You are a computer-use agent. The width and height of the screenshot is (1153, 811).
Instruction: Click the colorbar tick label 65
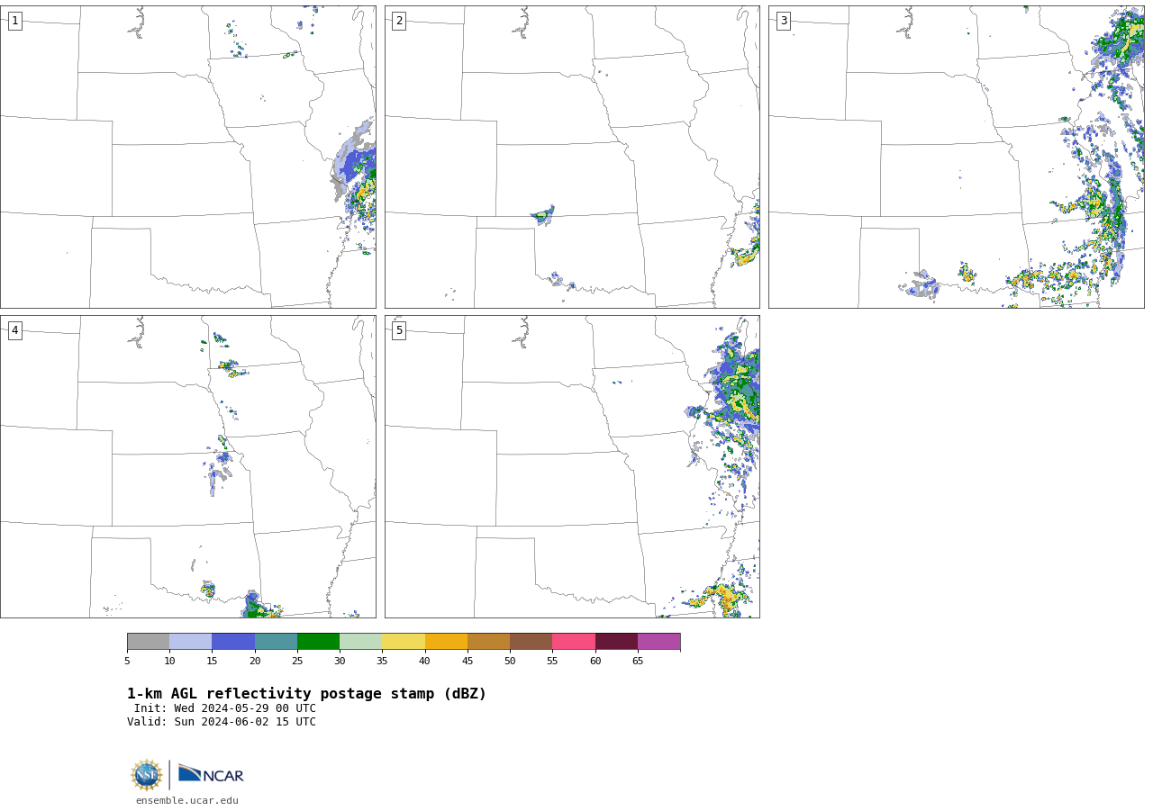(638, 662)
